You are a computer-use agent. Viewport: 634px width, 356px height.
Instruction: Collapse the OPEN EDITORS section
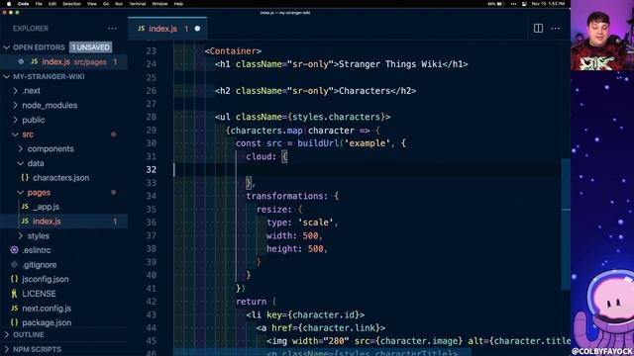pos(7,47)
